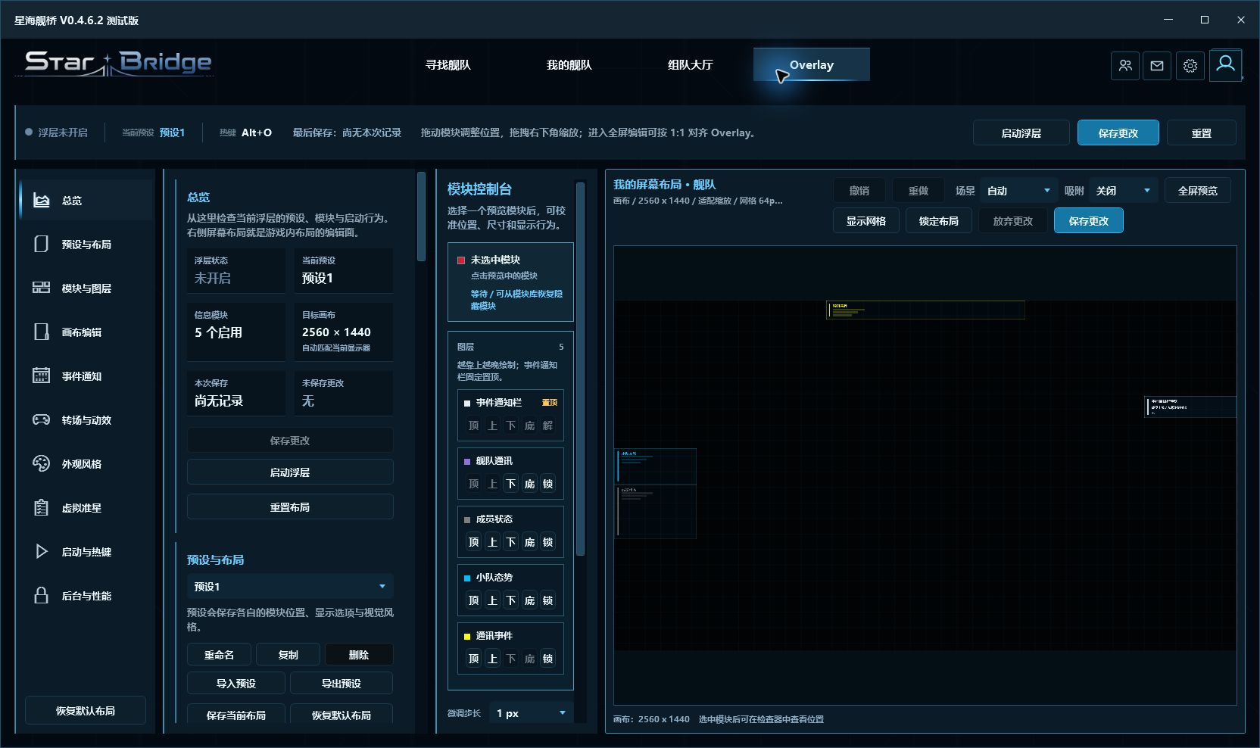This screenshot has width=1260, height=748.
Task: Open 画布编辑 in the sidebar
Action: pos(86,332)
